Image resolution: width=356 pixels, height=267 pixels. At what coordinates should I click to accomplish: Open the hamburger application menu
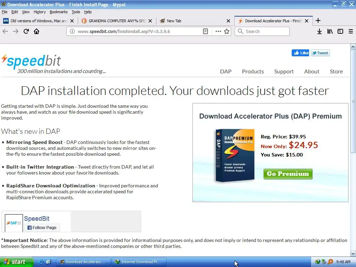click(351, 31)
